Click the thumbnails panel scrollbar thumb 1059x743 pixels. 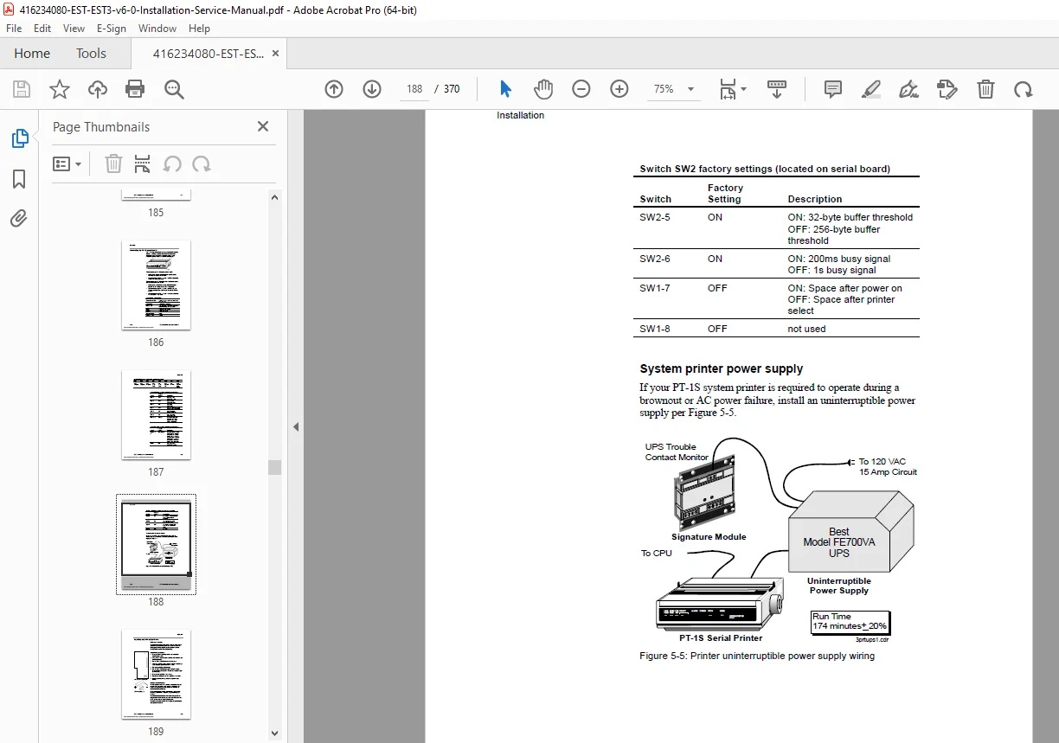pos(275,467)
